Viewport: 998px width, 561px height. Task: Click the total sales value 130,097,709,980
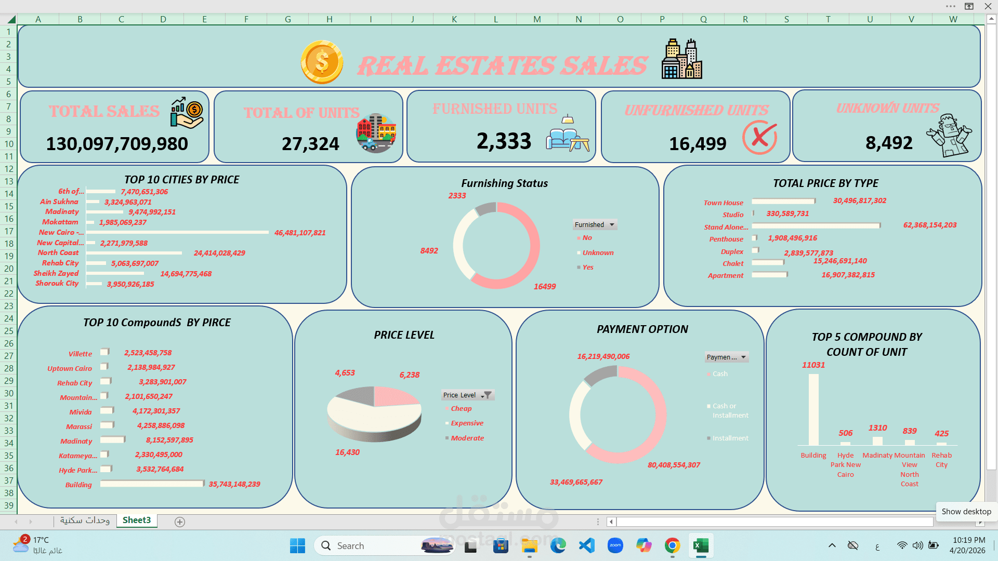pyautogui.click(x=117, y=144)
